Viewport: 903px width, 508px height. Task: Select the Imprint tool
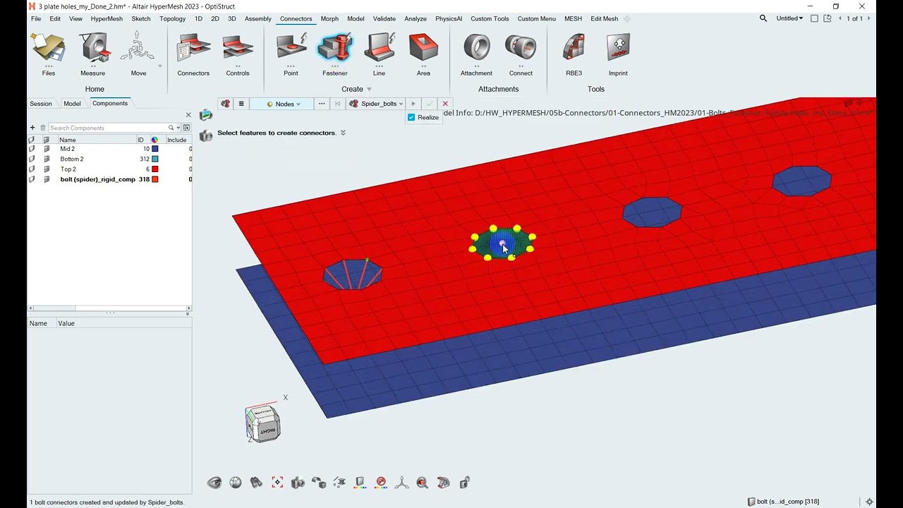(x=618, y=54)
